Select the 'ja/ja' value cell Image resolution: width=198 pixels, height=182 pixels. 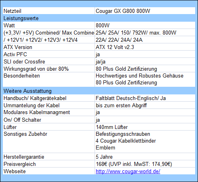145,61
